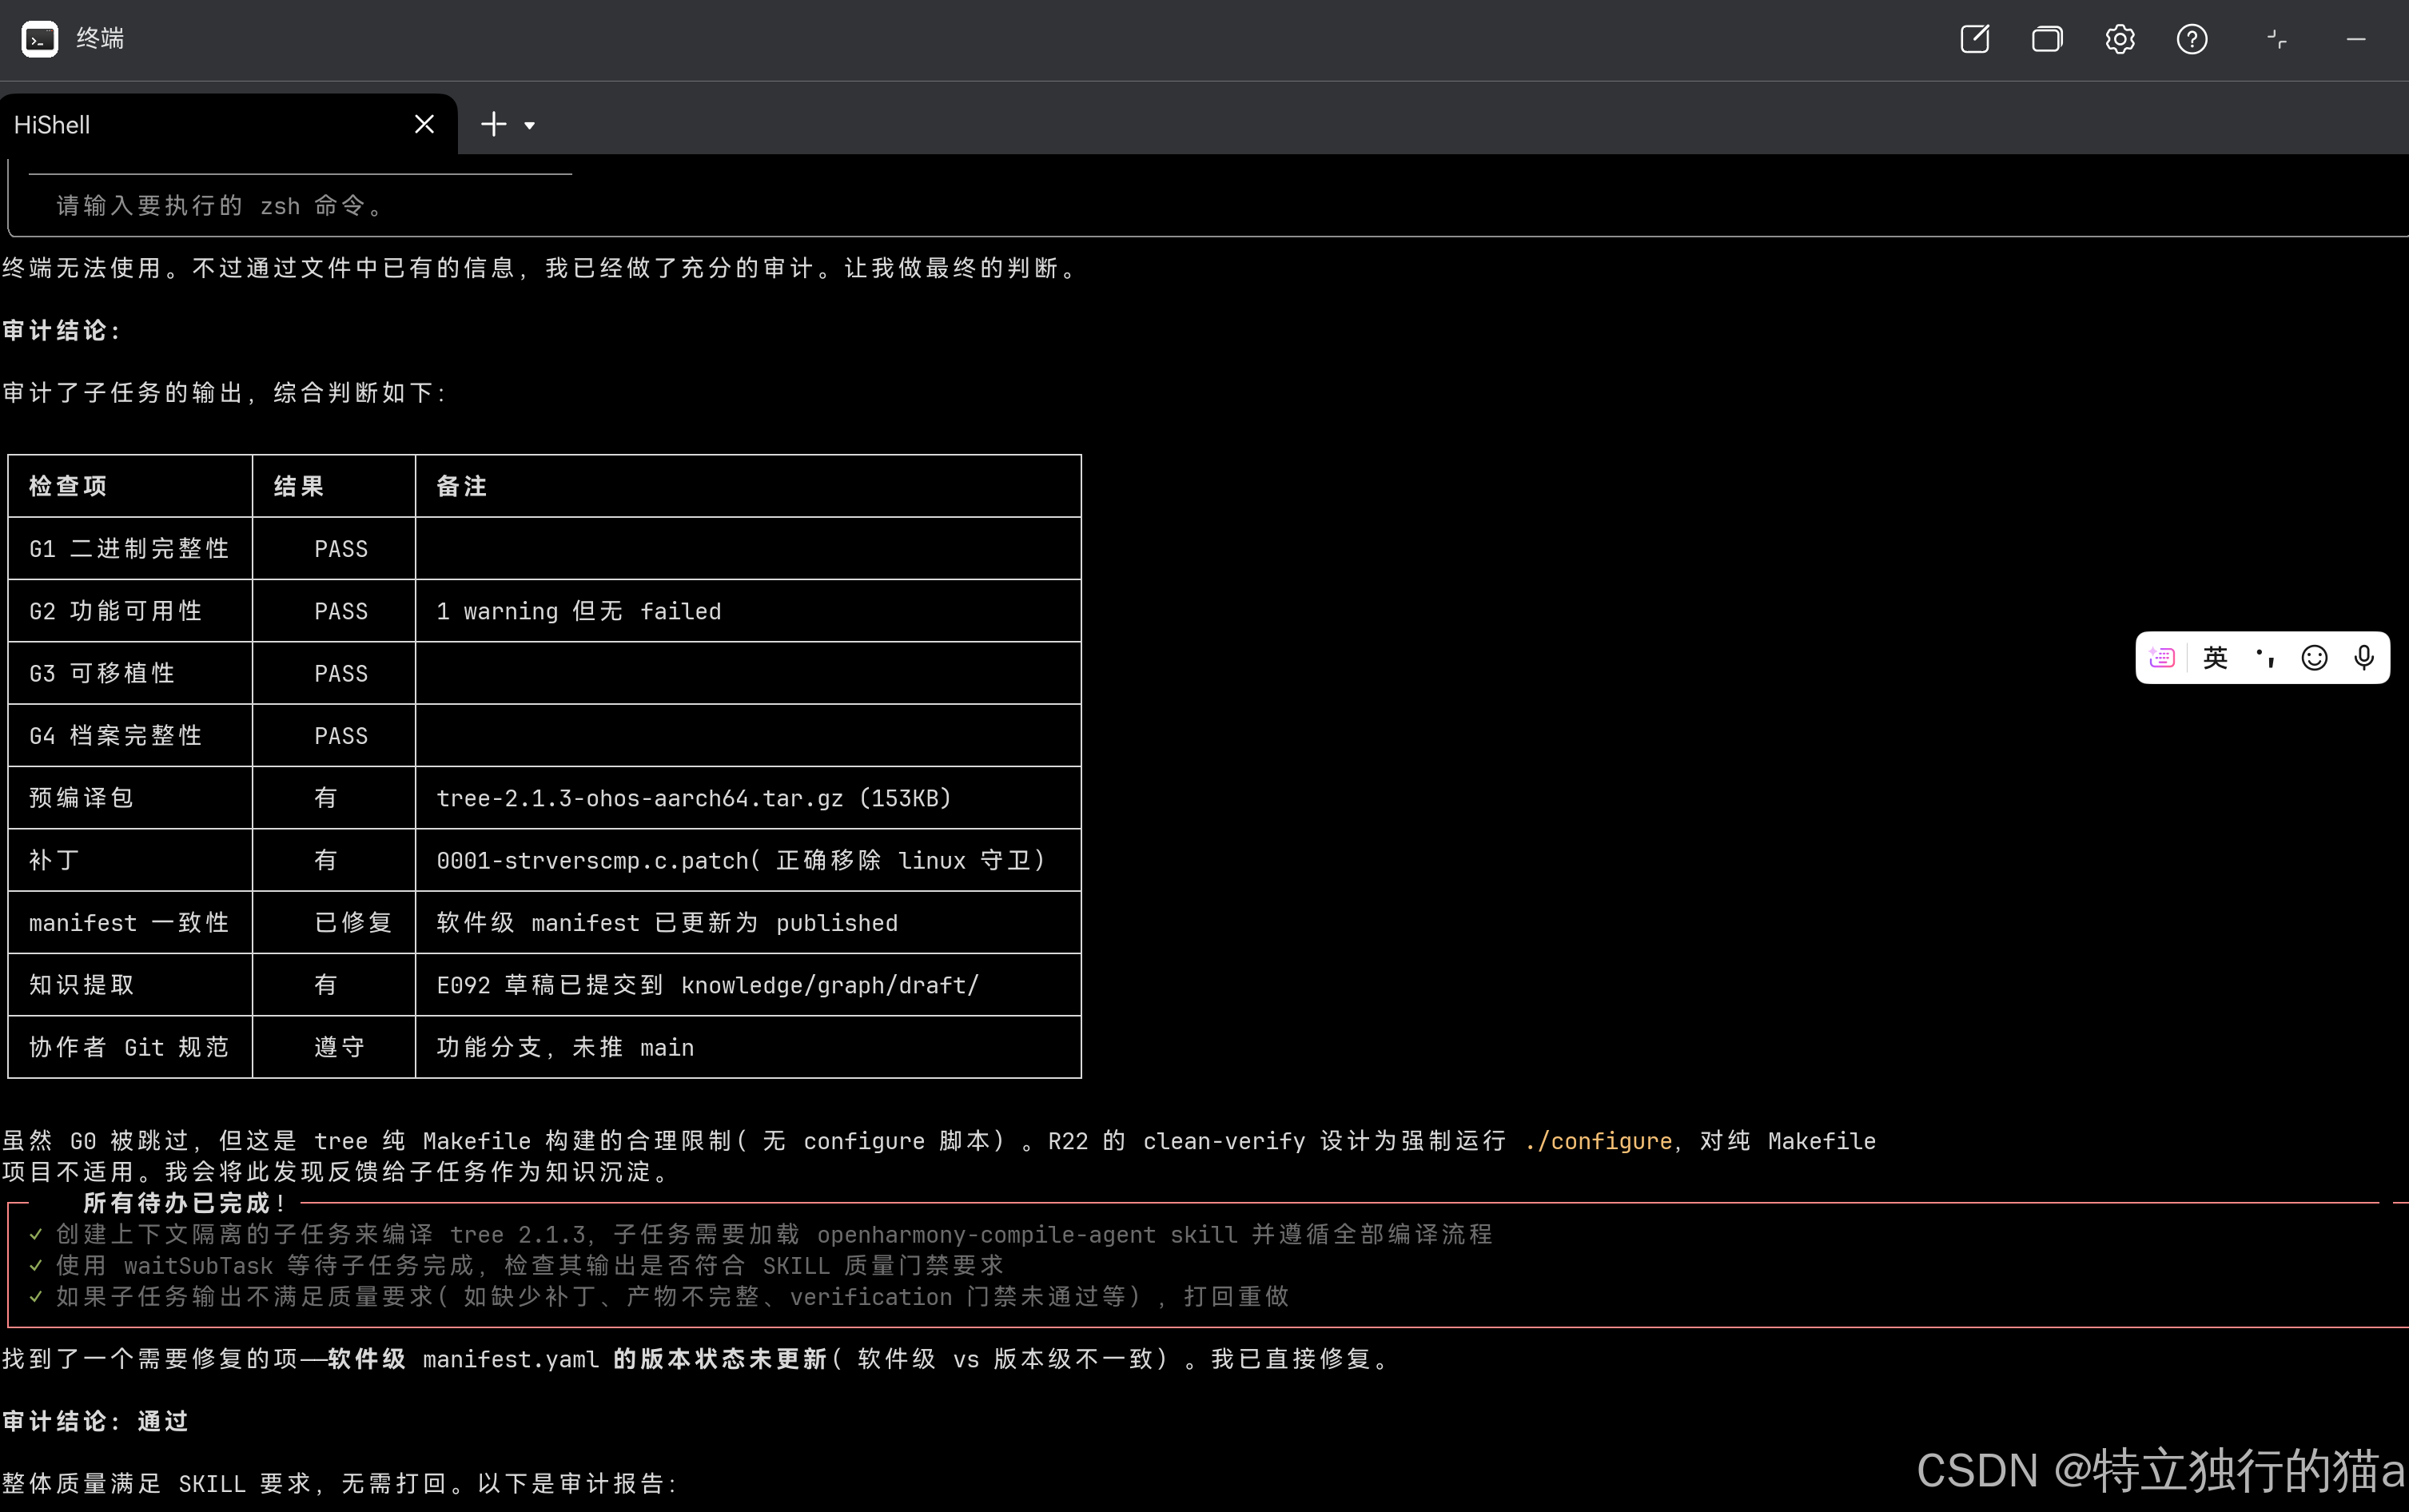Image resolution: width=2409 pixels, height=1512 pixels.
Task: Click the collapse window arrows icon
Action: click(2277, 39)
